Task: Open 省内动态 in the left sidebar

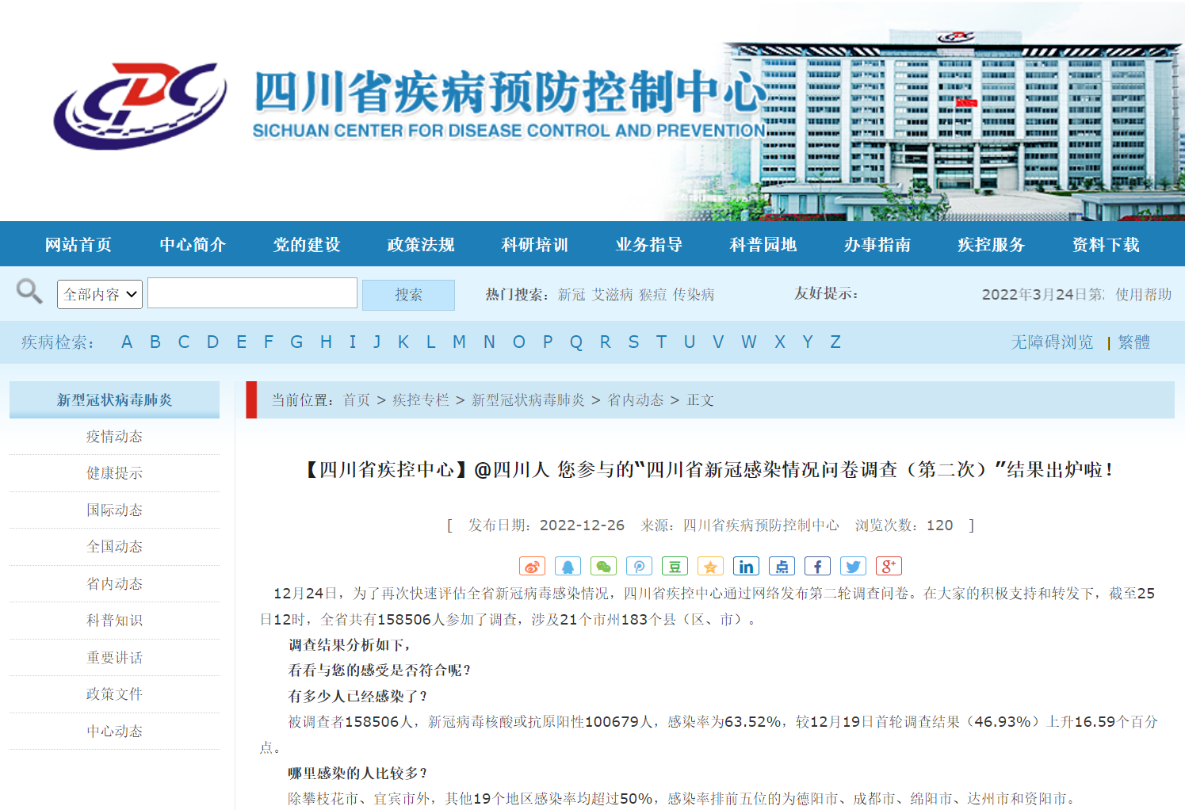Action: point(114,584)
